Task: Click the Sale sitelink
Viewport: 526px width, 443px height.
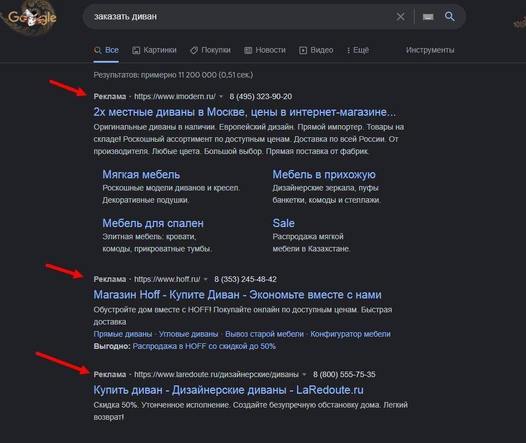Action: (x=283, y=223)
